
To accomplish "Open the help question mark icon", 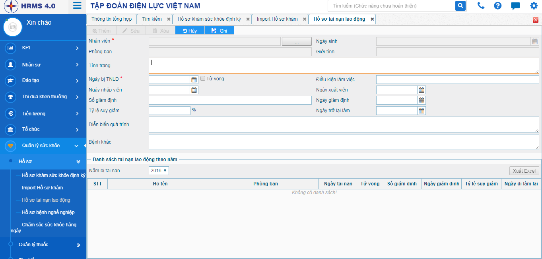I will [497, 6].
